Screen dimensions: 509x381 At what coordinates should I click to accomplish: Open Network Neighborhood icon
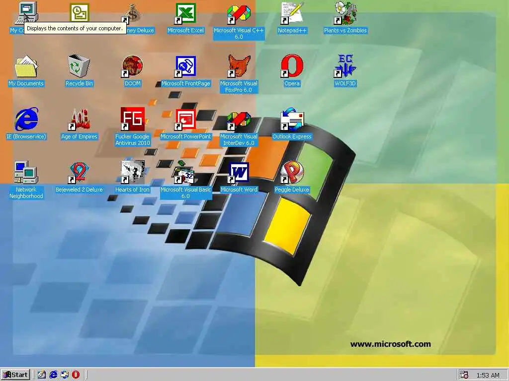26,172
